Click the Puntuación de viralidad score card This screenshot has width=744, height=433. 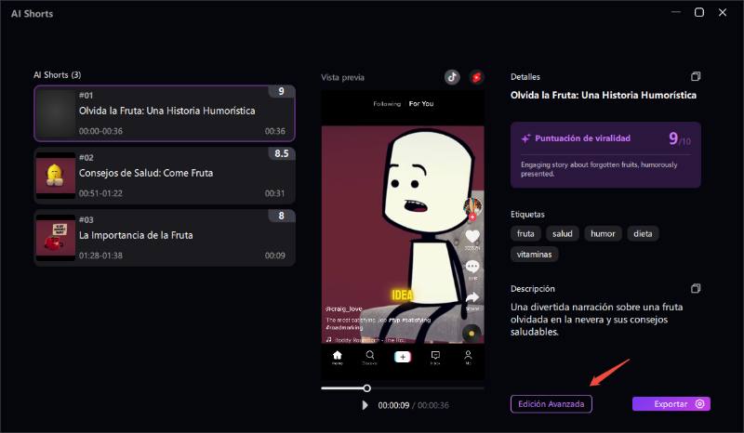coord(605,153)
